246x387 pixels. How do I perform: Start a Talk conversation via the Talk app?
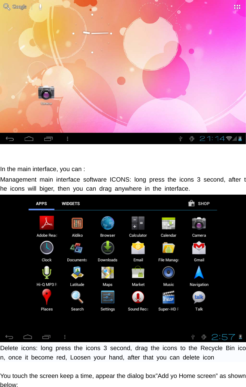coord(199,297)
